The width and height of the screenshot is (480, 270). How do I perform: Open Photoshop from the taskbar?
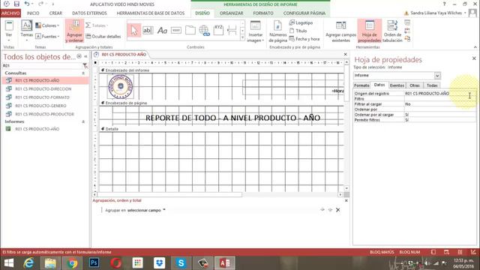pyautogui.click(x=94, y=263)
